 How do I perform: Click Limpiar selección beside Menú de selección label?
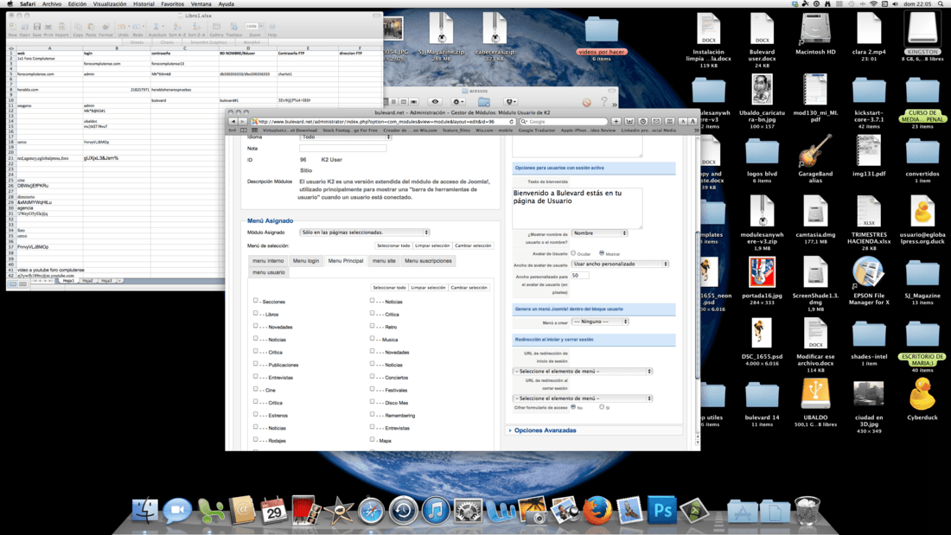[432, 245]
